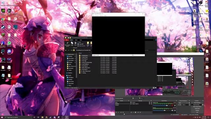Open the Fade transition dropdown in OBS
The height and width of the screenshot is (119, 211).
[x=183, y=103]
